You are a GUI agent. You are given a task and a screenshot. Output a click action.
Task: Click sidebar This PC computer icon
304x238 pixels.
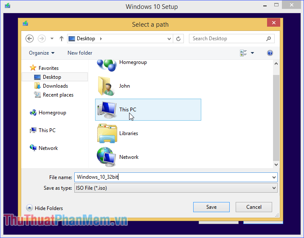[33, 130]
